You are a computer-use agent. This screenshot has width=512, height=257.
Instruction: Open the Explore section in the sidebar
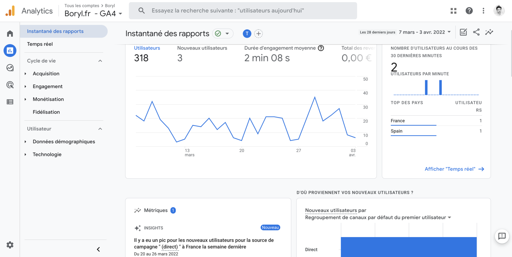pos(10,68)
